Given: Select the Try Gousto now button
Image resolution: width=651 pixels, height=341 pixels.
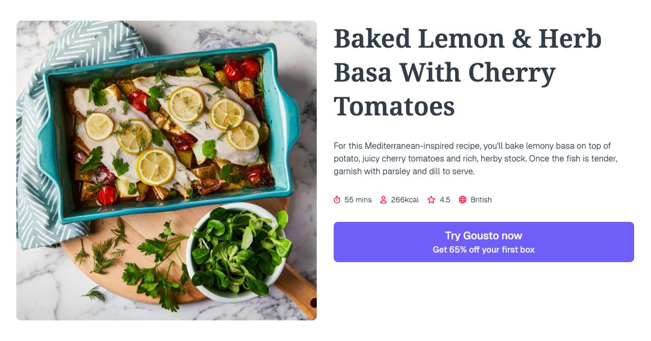Looking at the screenshot, I should point(483,235).
